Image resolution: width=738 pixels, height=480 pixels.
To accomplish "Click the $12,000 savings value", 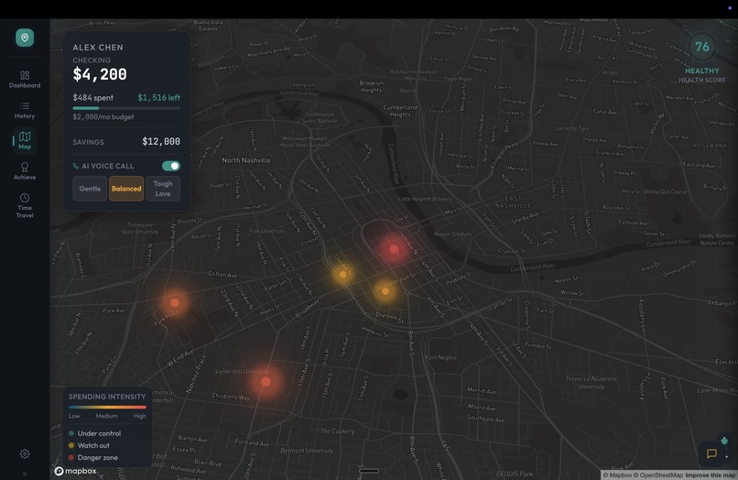I will (161, 141).
